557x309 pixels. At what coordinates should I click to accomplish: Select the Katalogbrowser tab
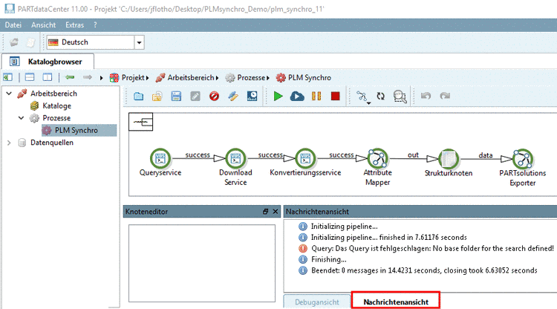click(x=48, y=62)
